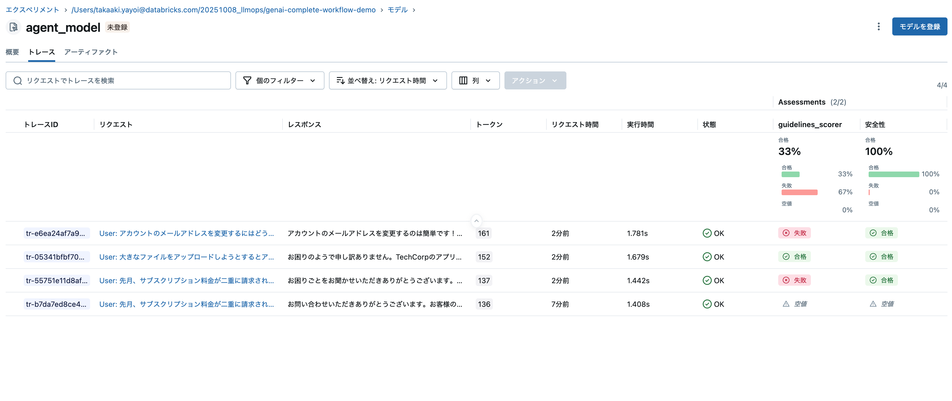This screenshot has width=952, height=401.
Task: Switch to the アーティファクト tab
Action: coord(91,52)
